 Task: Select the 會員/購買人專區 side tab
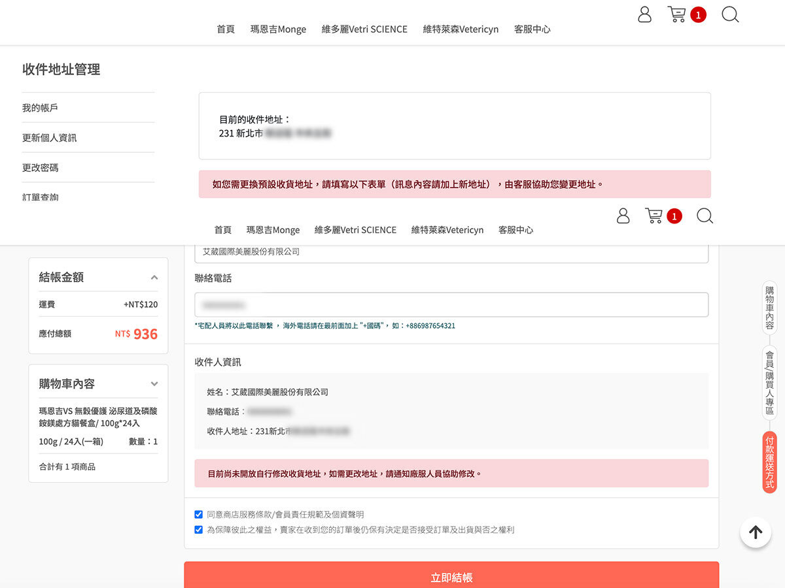(769, 383)
